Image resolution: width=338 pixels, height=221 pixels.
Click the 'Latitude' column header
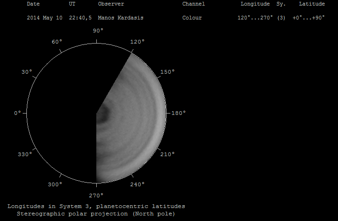[312, 4]
